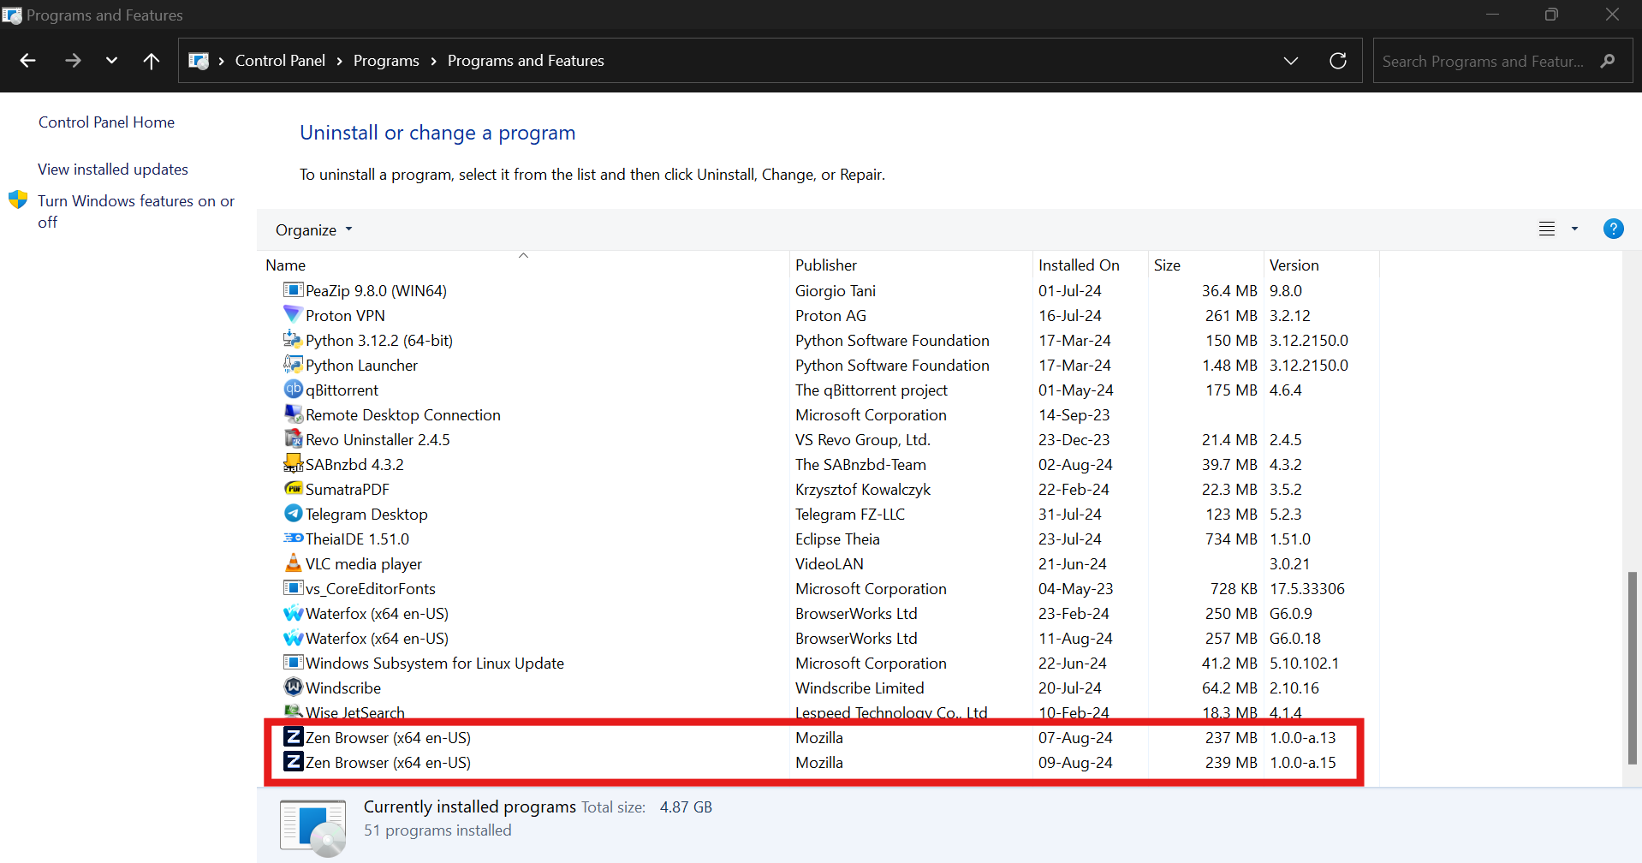Open Turn Windows features on or off

136,211
